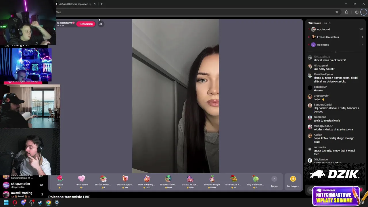Open Windows Start menu

pos(6,202)
